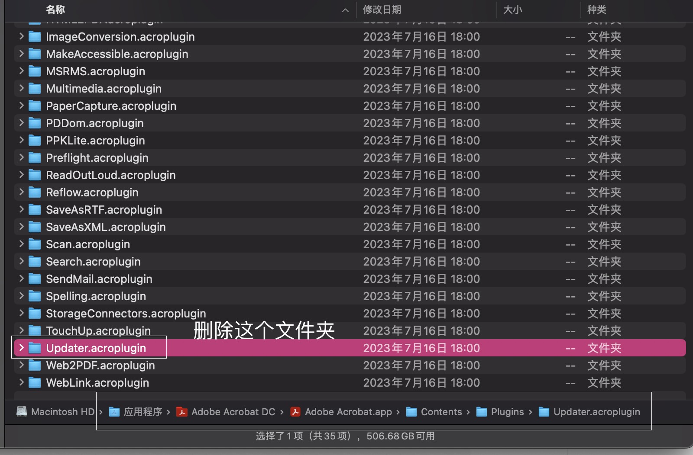Click the 修改日期 column header
Screen dimensions: 693x455
click(x=382, y=10)
